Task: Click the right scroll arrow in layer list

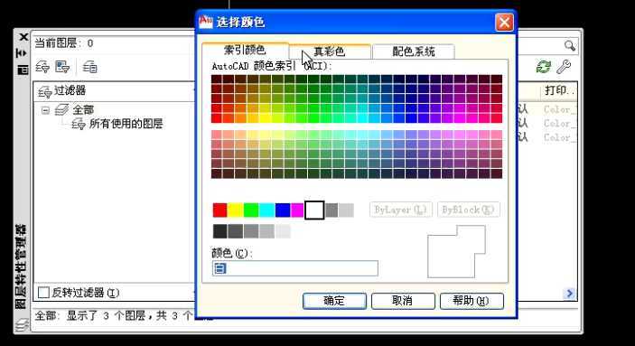Action: pos(570,293)
